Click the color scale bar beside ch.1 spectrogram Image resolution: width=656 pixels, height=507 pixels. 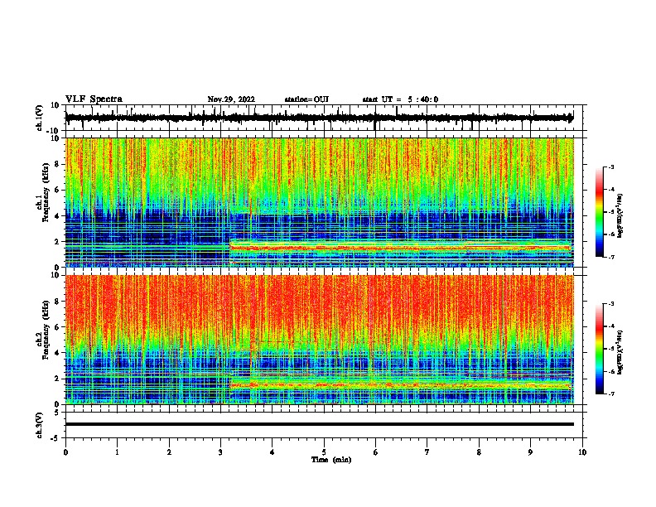pos(599,212)
